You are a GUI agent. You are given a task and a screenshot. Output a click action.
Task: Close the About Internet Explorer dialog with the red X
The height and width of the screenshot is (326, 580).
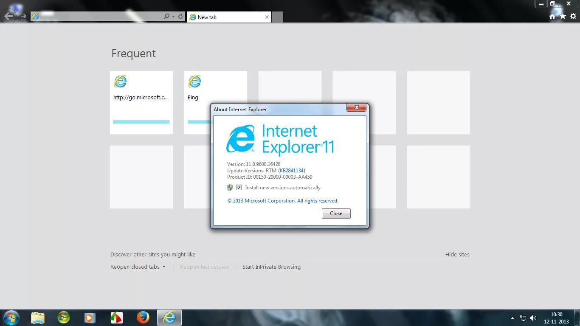[356, 108]
